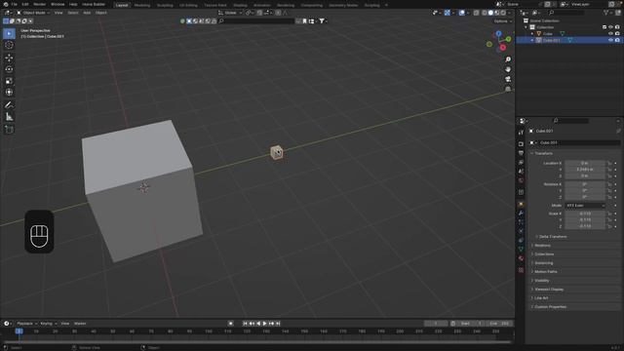Click the timeline Play button
The height and width of the screenshot is (351, 624).
[264, 324]
